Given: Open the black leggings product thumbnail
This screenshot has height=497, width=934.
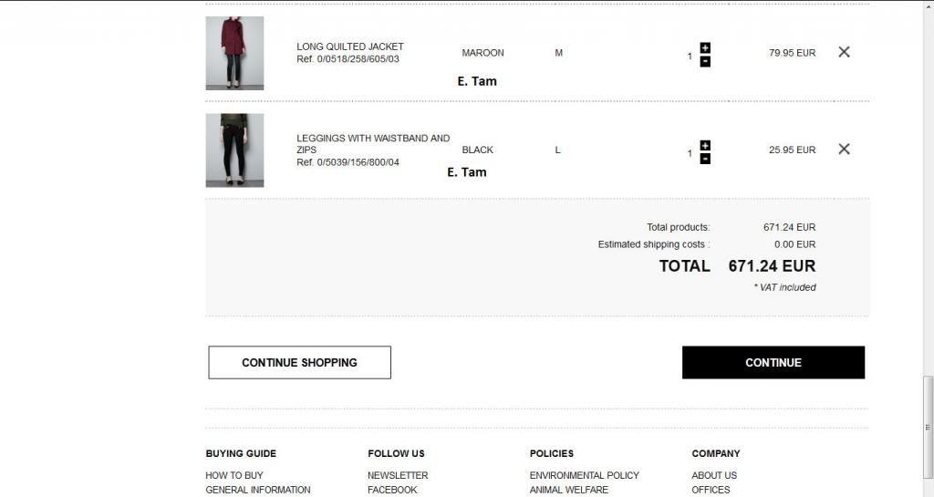Looking at the screenshot, I should pyautogui.click(x=234, y=150).
